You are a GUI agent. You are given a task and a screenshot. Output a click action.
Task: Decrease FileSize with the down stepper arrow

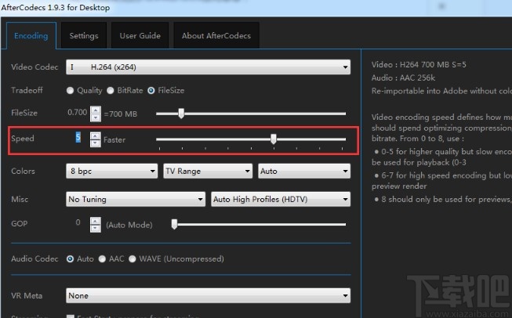tap(96, 117)
